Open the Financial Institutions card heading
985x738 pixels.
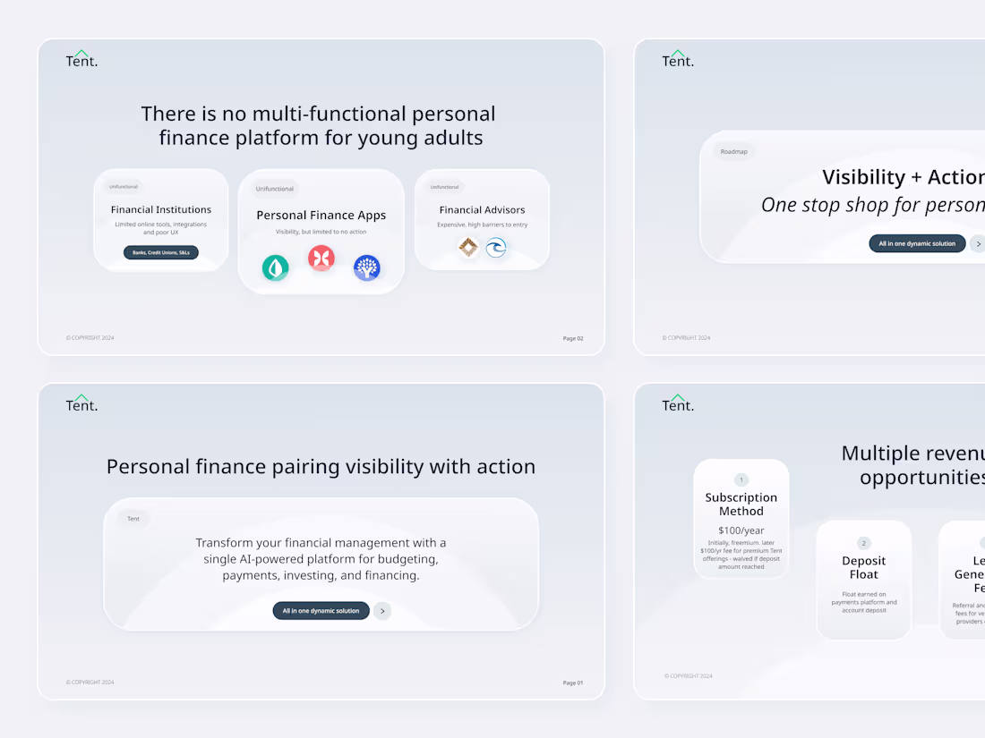click(x=161, y=209)
